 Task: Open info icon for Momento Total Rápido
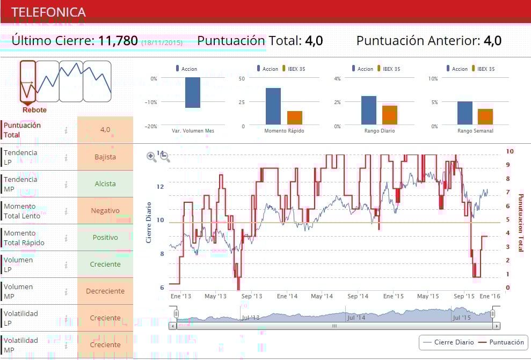point(66,238)
